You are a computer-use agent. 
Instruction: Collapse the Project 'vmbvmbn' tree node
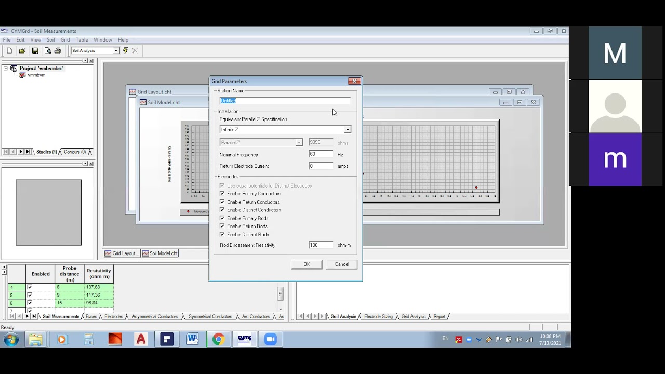click(6, 68)
